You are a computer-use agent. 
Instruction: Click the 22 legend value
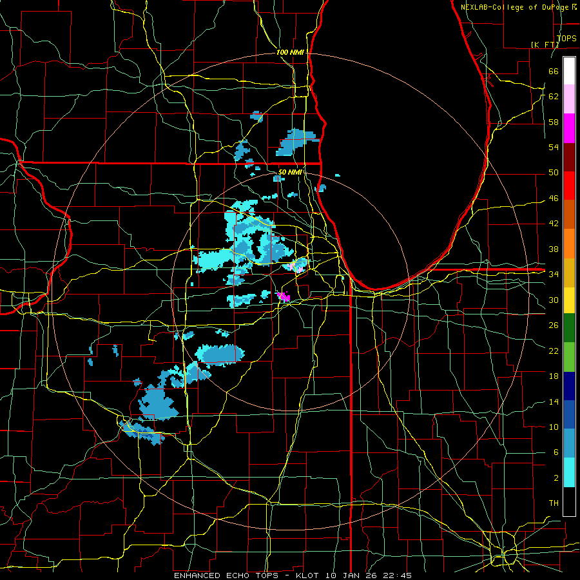tap(554, 351)
